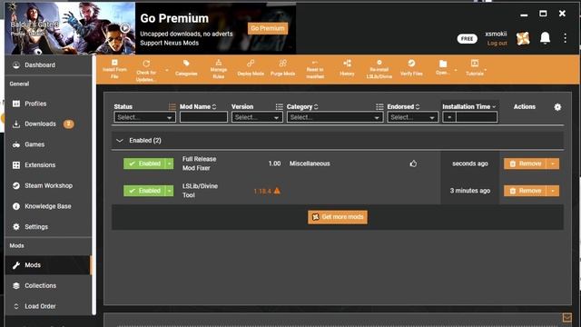Sort by the Mod Name column header
Image resolution: width=581 pixels, height=327 pixels.
click(x=198, y=107)
